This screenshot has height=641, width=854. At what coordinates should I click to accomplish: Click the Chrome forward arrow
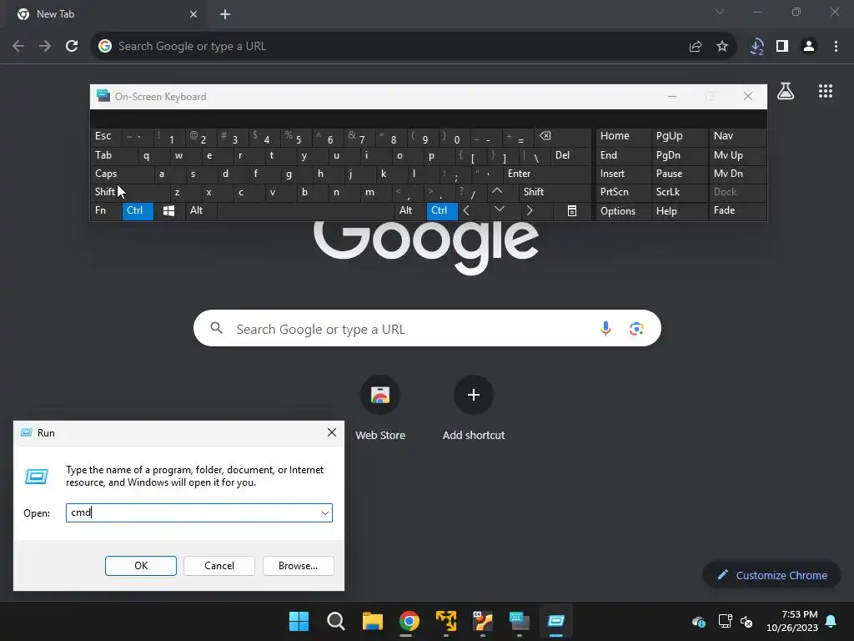[x=45, y=47]
